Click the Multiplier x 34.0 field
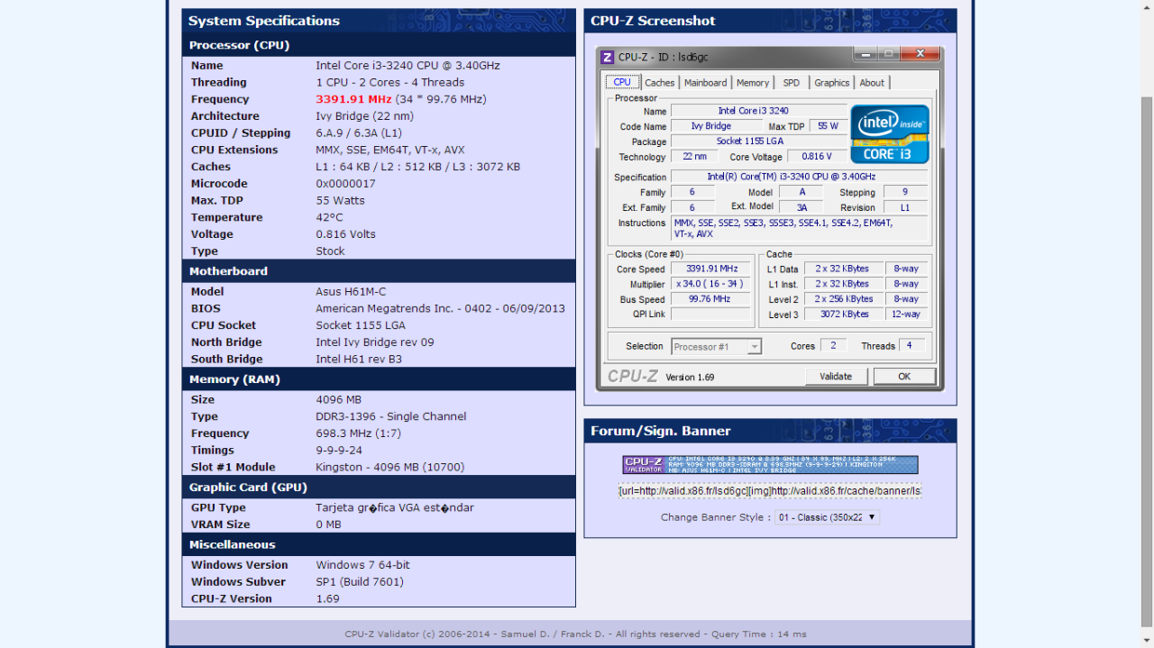Image resolution: width=1154 pixels, height=648 pixels. tap(711, 284)
